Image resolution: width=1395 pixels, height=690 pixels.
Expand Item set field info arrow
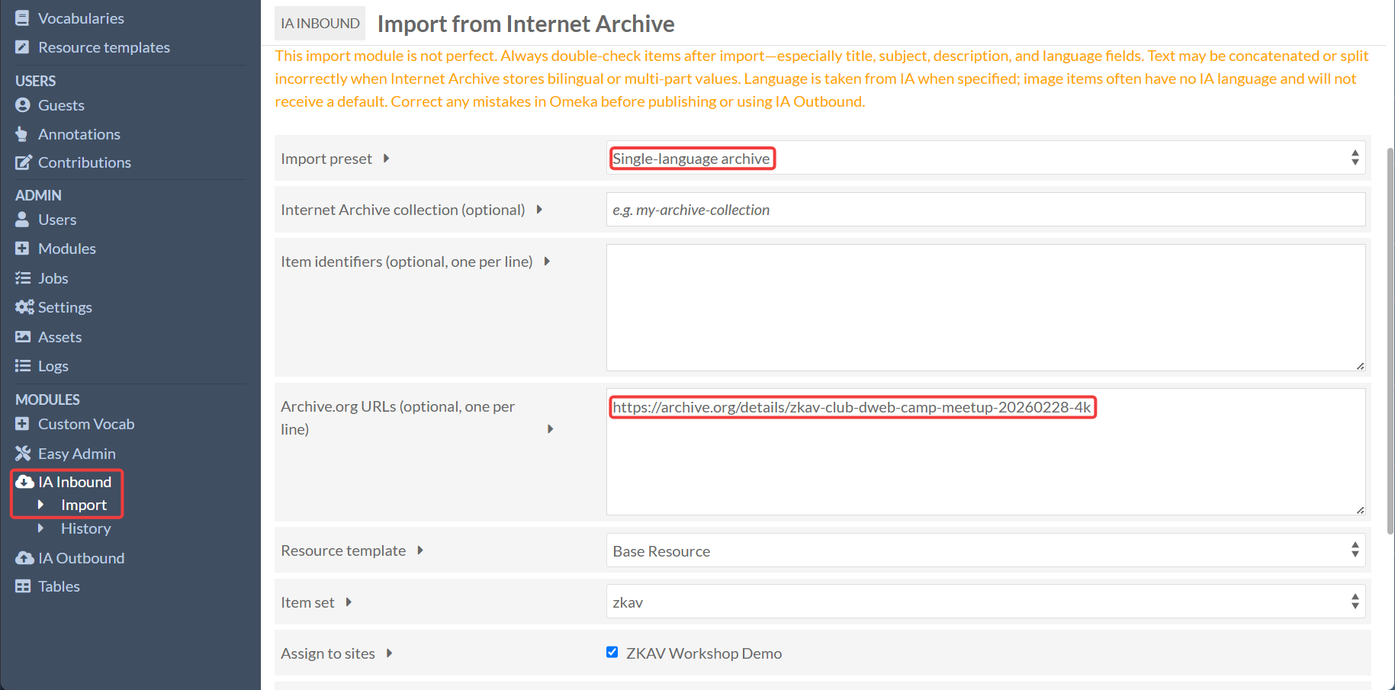(349, 602)
